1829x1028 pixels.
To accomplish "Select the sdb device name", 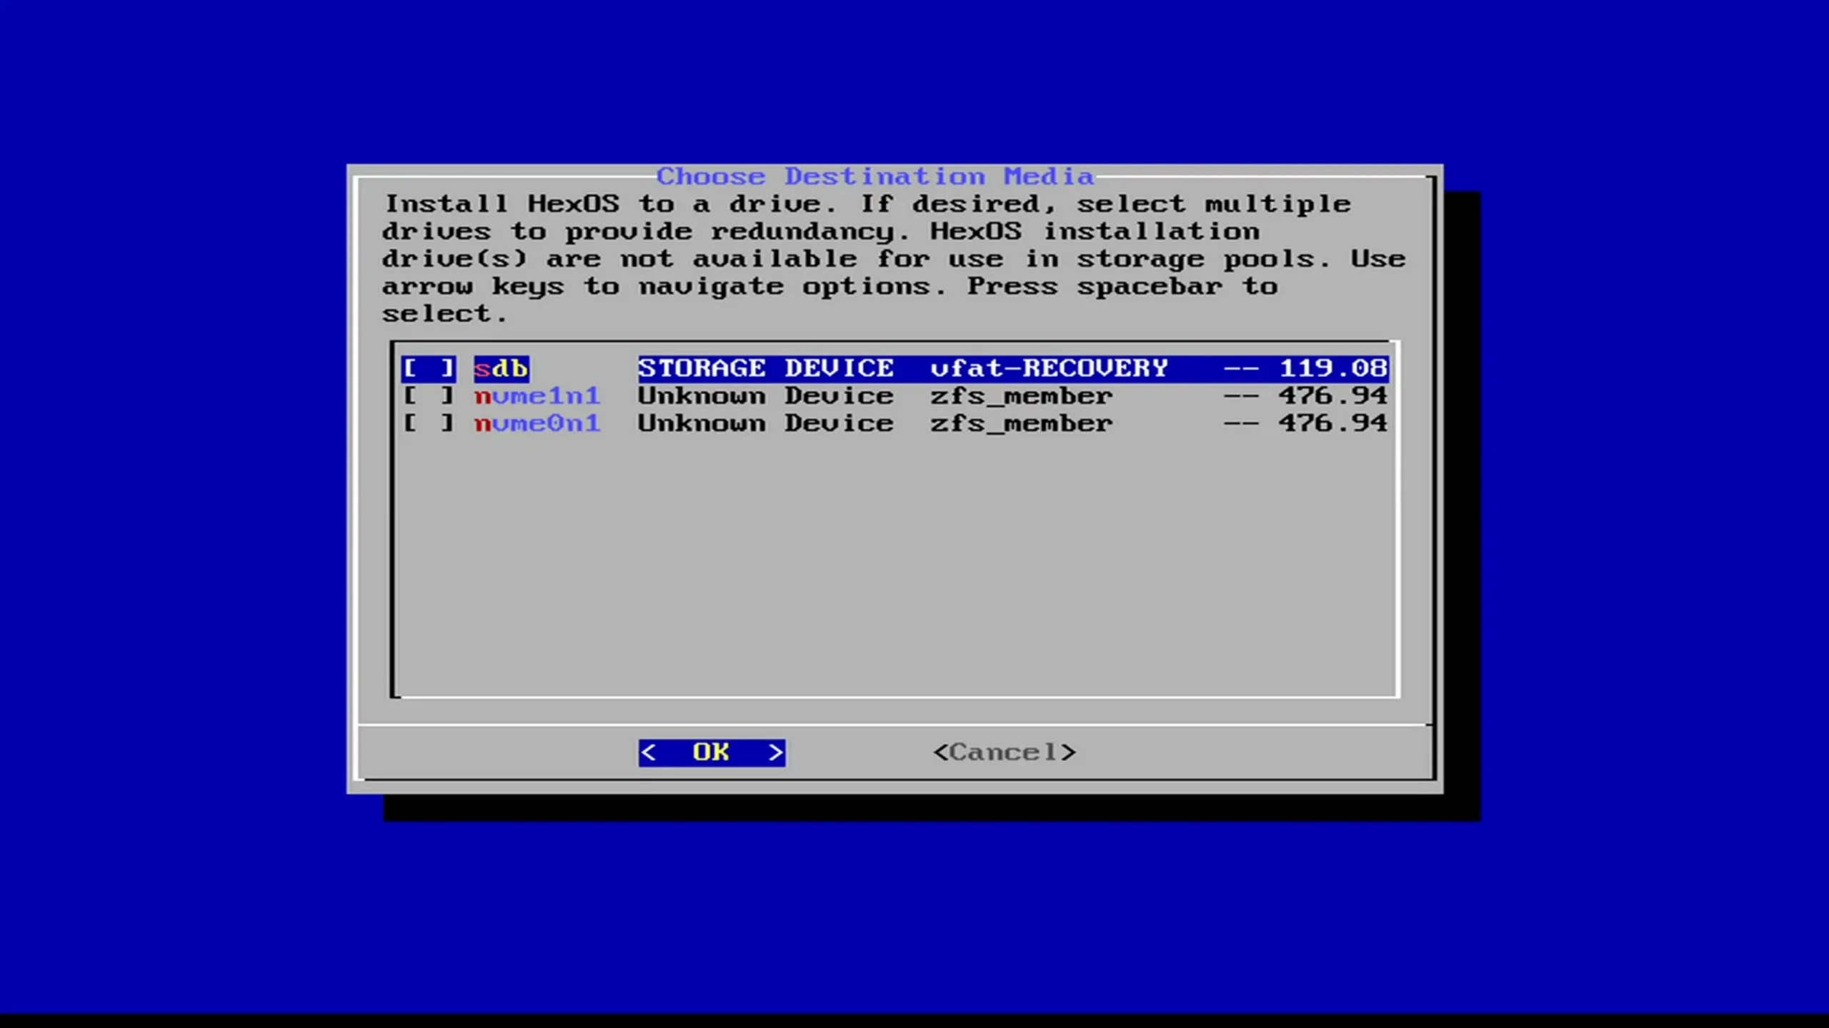I will [501, 368].
